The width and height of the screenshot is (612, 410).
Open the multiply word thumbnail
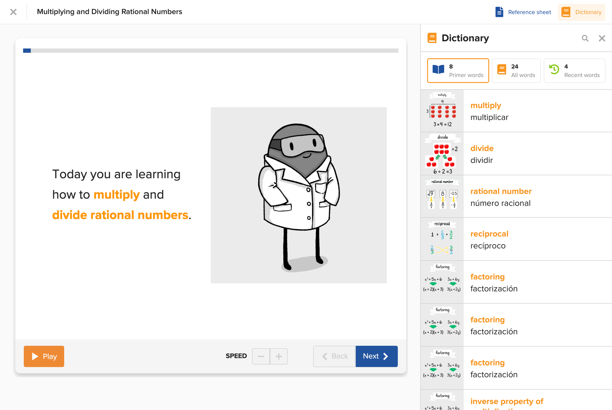click(442, 111)
